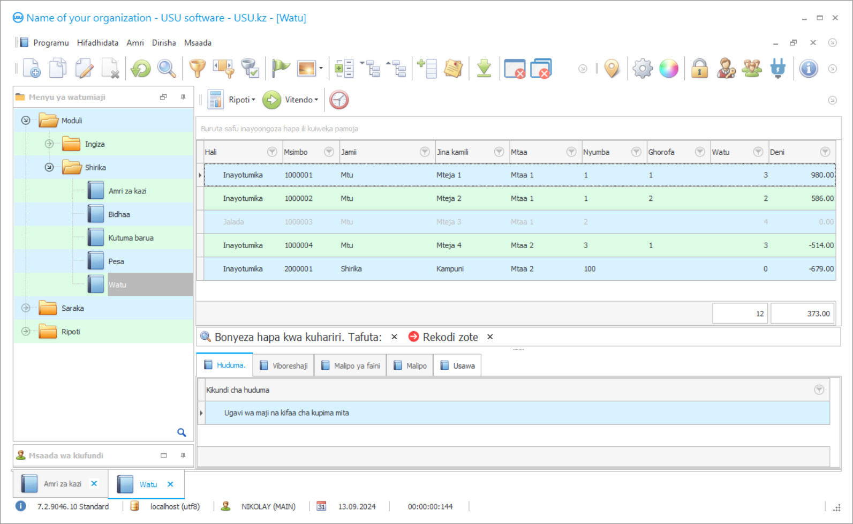Open the Ripoti dropdown
The height and width of the screenshot is (524, 853).
pos(241,100)
